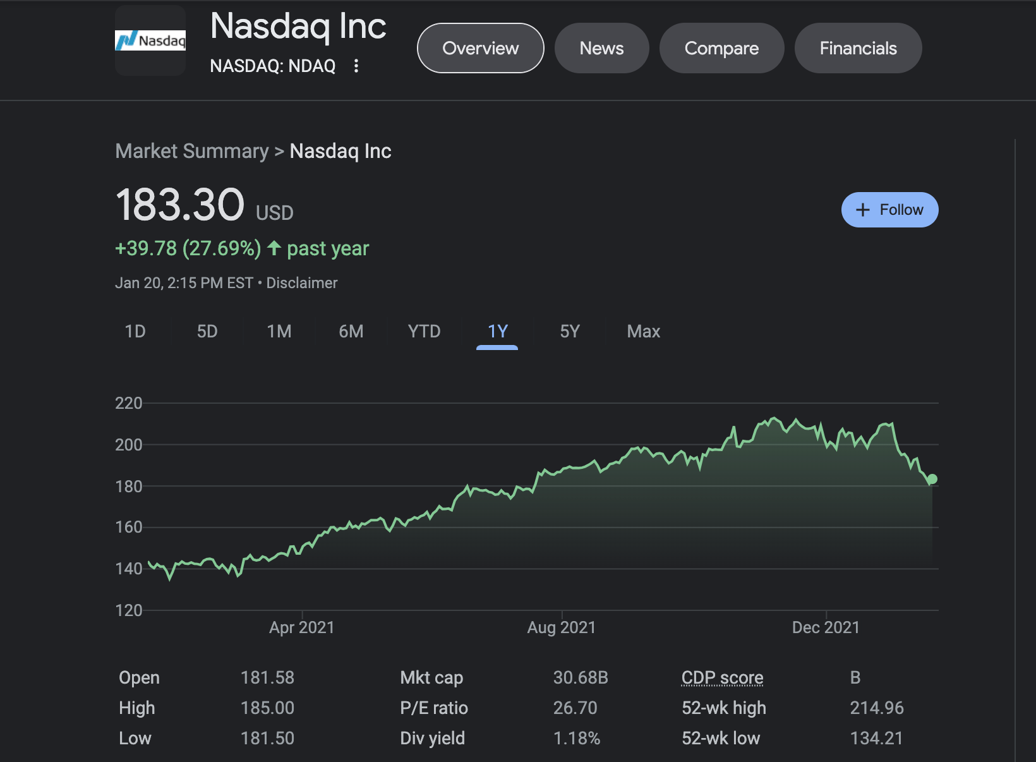Open the three-dot menu beside NASDAQ: NDAQ
1036x762 pixels.
(356, 66)
